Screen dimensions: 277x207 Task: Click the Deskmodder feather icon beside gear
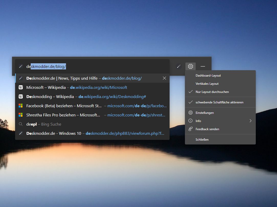pyautogui.click(x=179, y=66)
